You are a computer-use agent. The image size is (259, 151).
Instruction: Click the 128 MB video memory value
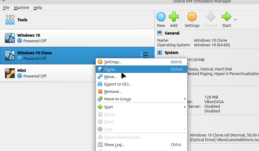(x=211, y=97)
